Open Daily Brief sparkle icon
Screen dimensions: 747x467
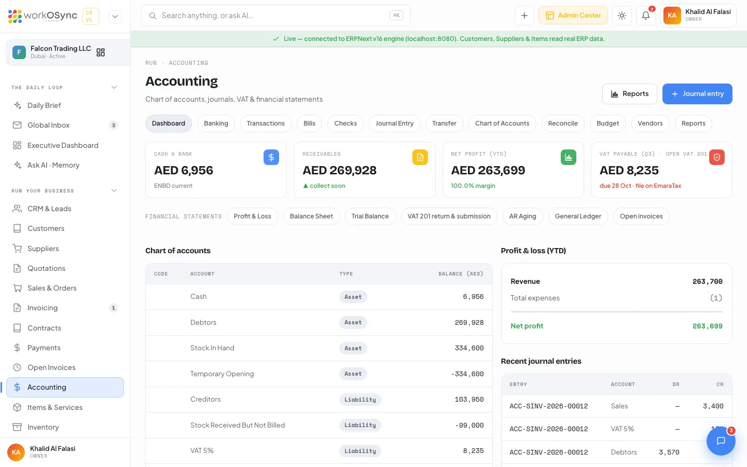click(x=17, y=105)
